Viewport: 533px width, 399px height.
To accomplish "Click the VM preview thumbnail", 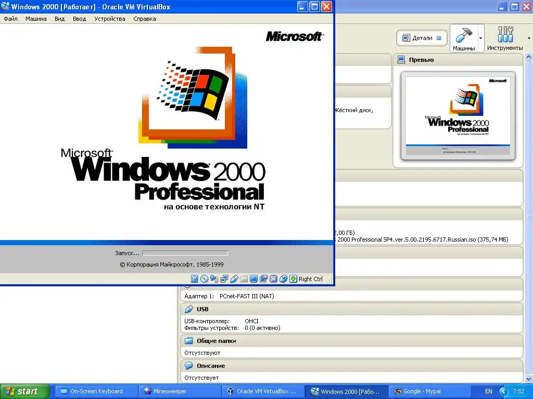I will point(458,116).
